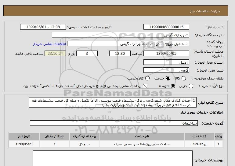Screen dimensions: 235x166
Task: Click the announcement date field 1399/05/01 - 12:08
Action: coord(43,27)
